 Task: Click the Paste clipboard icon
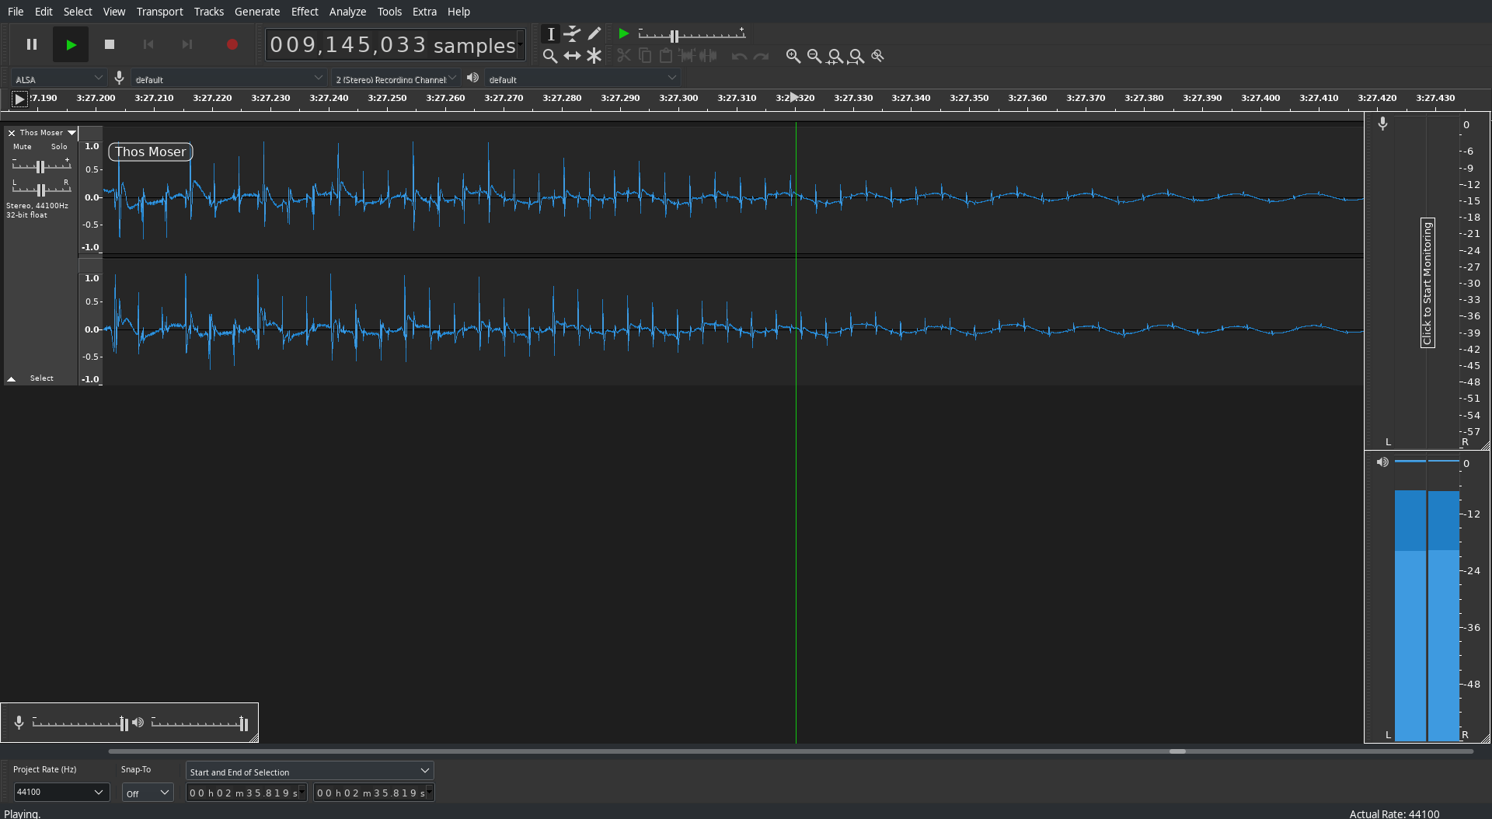coord(665,56)
